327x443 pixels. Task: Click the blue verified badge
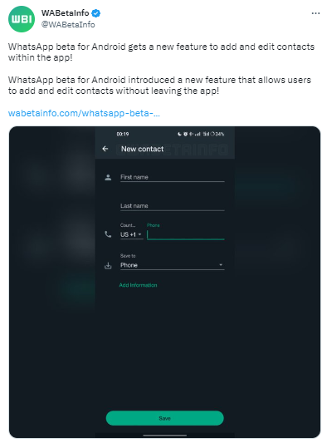click(96, 13)
